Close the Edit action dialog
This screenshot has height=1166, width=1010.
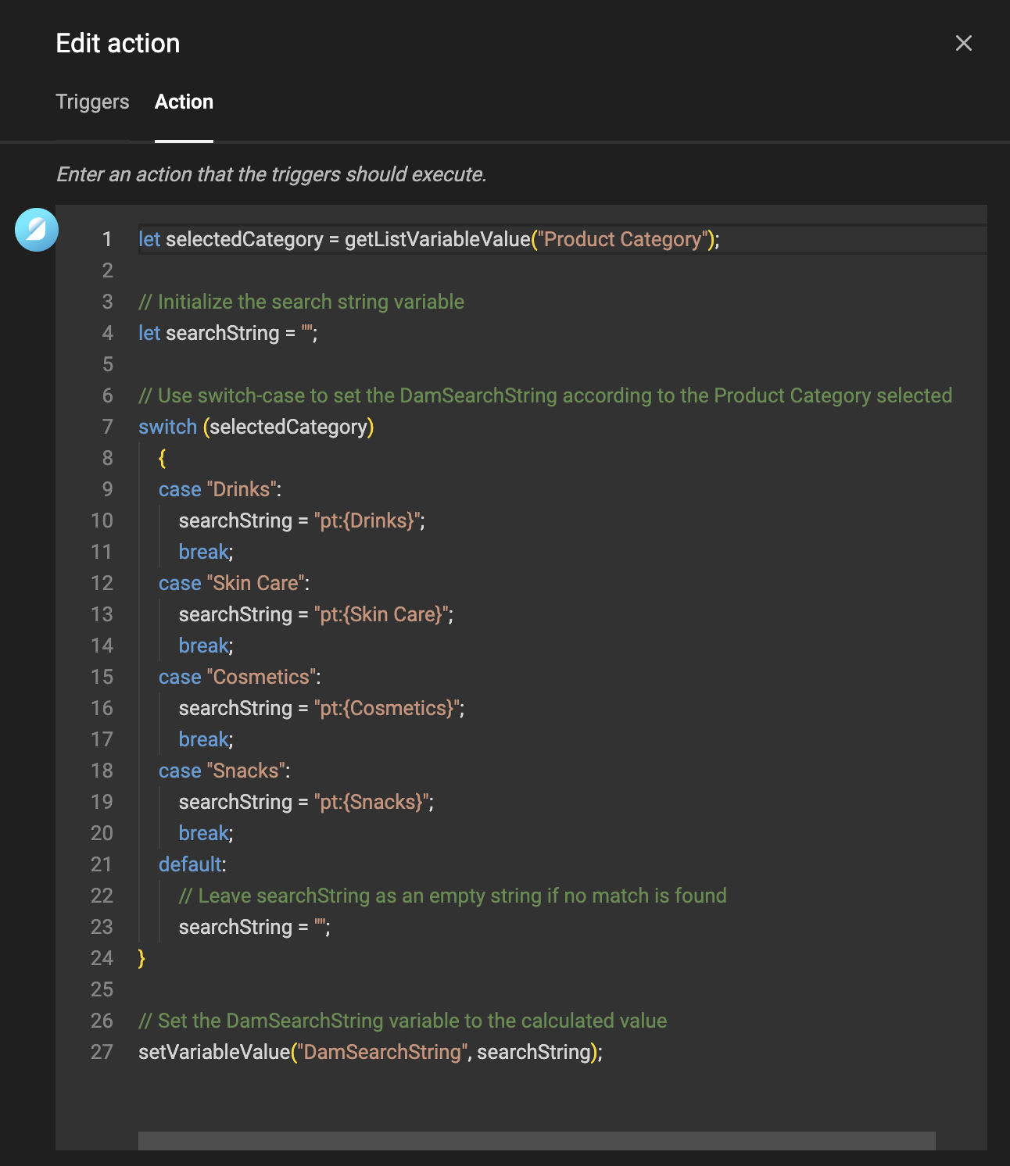[x=963, y=43]
